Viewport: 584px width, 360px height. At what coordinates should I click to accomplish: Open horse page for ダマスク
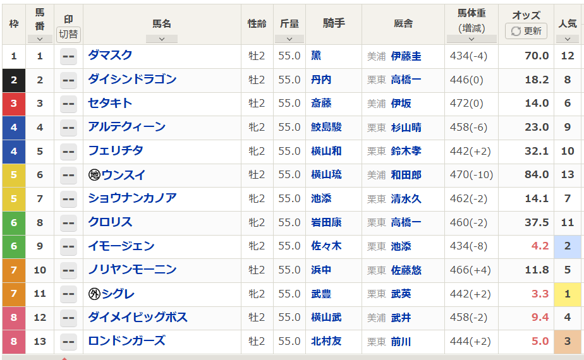click(110, 56)
